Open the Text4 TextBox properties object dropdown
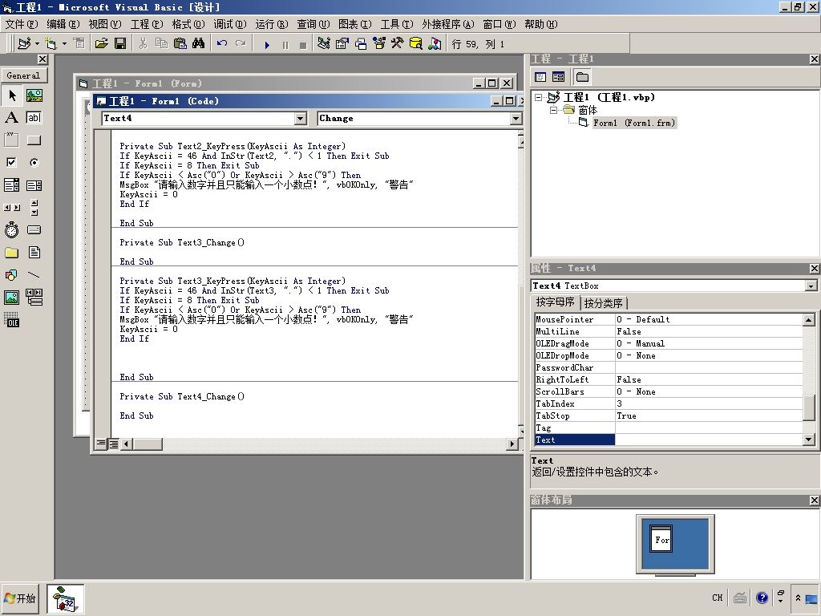The height and width of the screenshot is (616, 821). click(811, 286)
